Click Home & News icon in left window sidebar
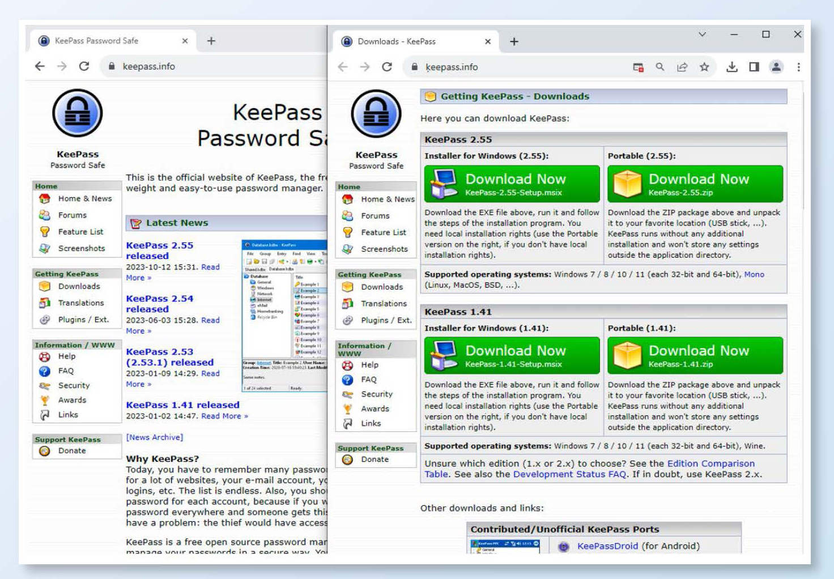The image size is (834, 579). 45,199
